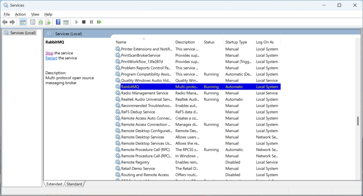Click the Pause Service icon

(92, 22)
